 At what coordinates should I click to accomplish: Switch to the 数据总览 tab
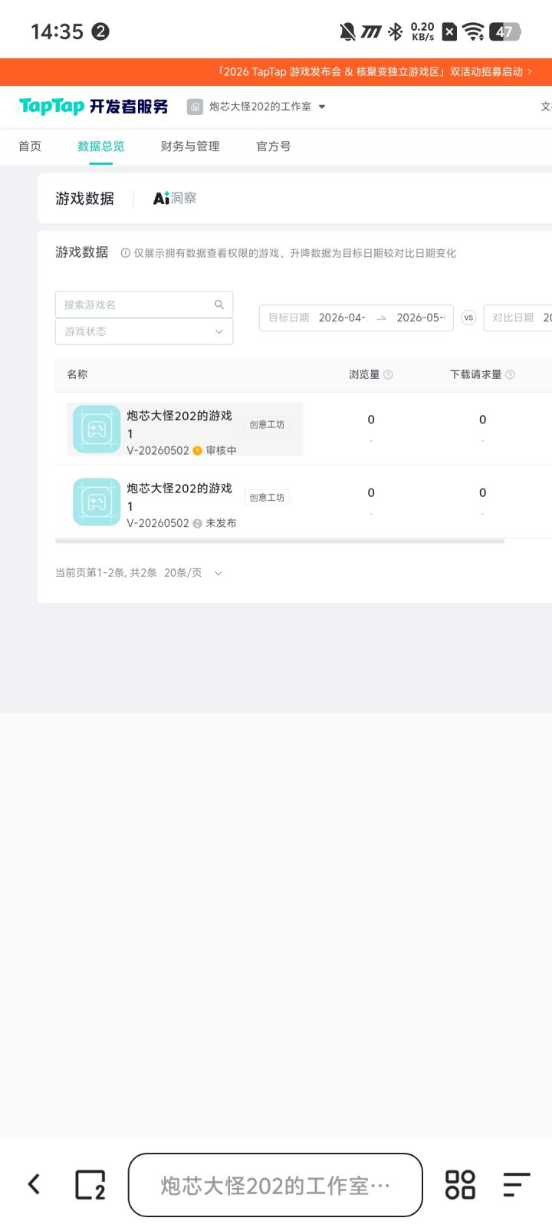100,146
